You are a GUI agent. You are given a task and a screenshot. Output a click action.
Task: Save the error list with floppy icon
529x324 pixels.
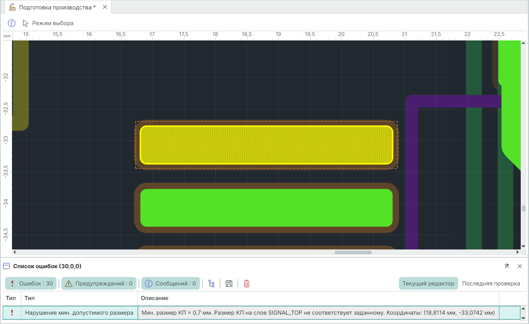229,284
